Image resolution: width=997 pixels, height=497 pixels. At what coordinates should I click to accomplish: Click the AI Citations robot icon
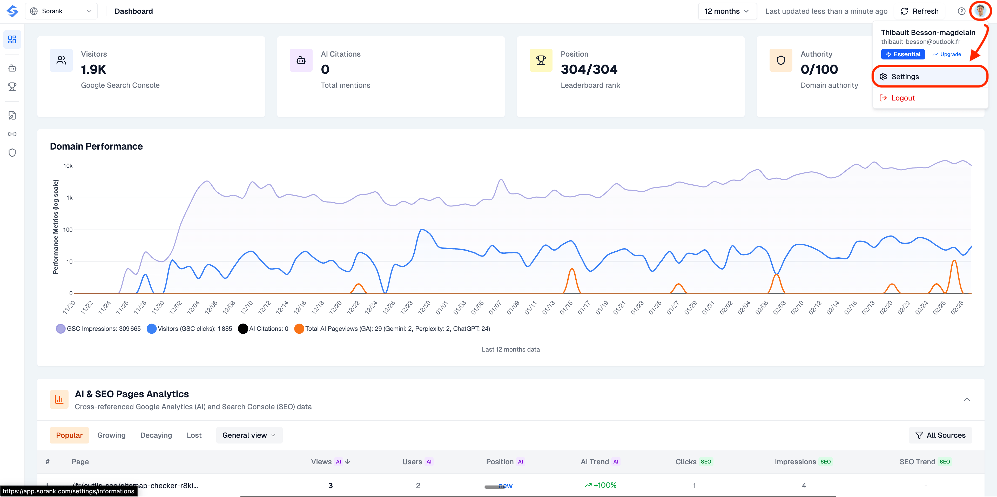coord(301,61)
